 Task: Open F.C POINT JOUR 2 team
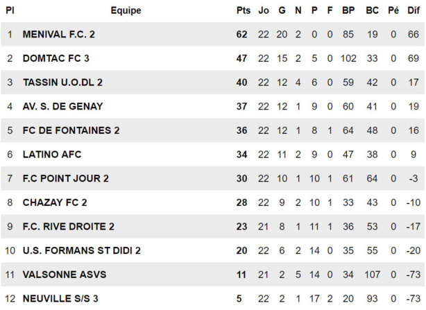tap(66, 179)
